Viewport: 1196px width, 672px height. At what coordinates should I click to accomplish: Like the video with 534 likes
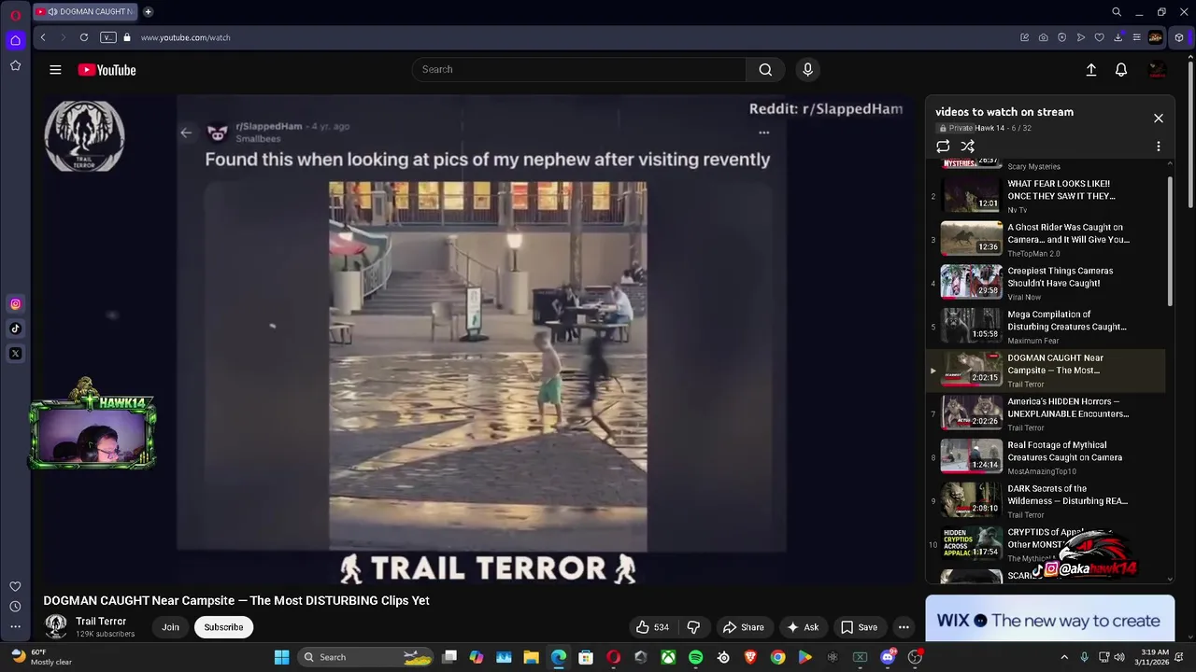point(652,627)
